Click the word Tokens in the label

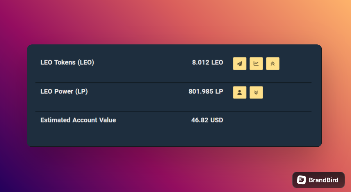coord(65,62)
